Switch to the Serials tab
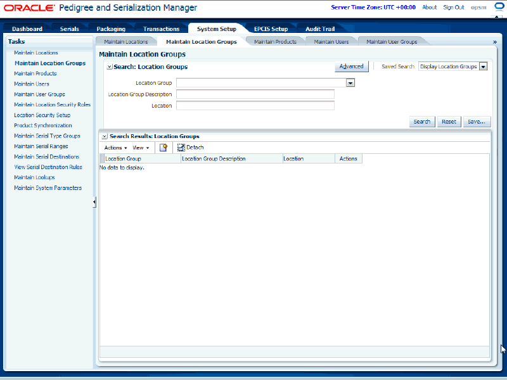 coord(70,28)
